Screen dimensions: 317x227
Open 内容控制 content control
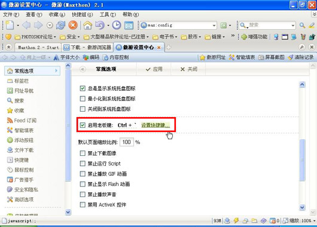click(x=116, y=57)
